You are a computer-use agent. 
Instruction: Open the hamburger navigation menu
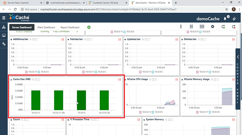coord(4,18)
